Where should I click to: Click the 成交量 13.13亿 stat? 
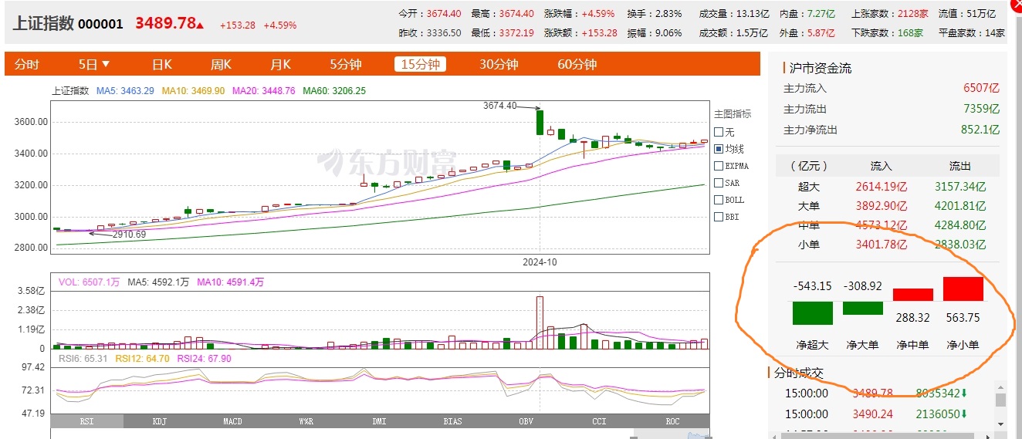click(x=734, y=13)
